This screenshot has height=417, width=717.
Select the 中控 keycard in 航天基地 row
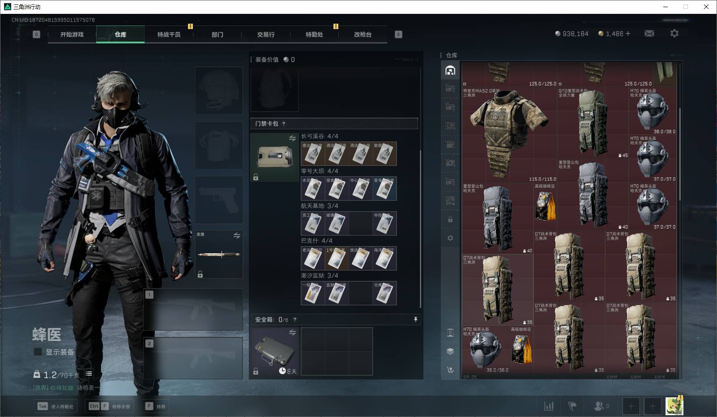pos(384,223)
